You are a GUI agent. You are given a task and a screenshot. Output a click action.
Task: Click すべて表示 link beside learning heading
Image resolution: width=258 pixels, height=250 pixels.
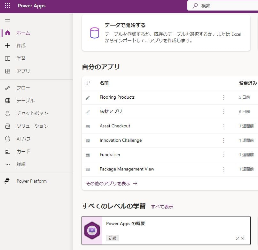pos(162,207)
